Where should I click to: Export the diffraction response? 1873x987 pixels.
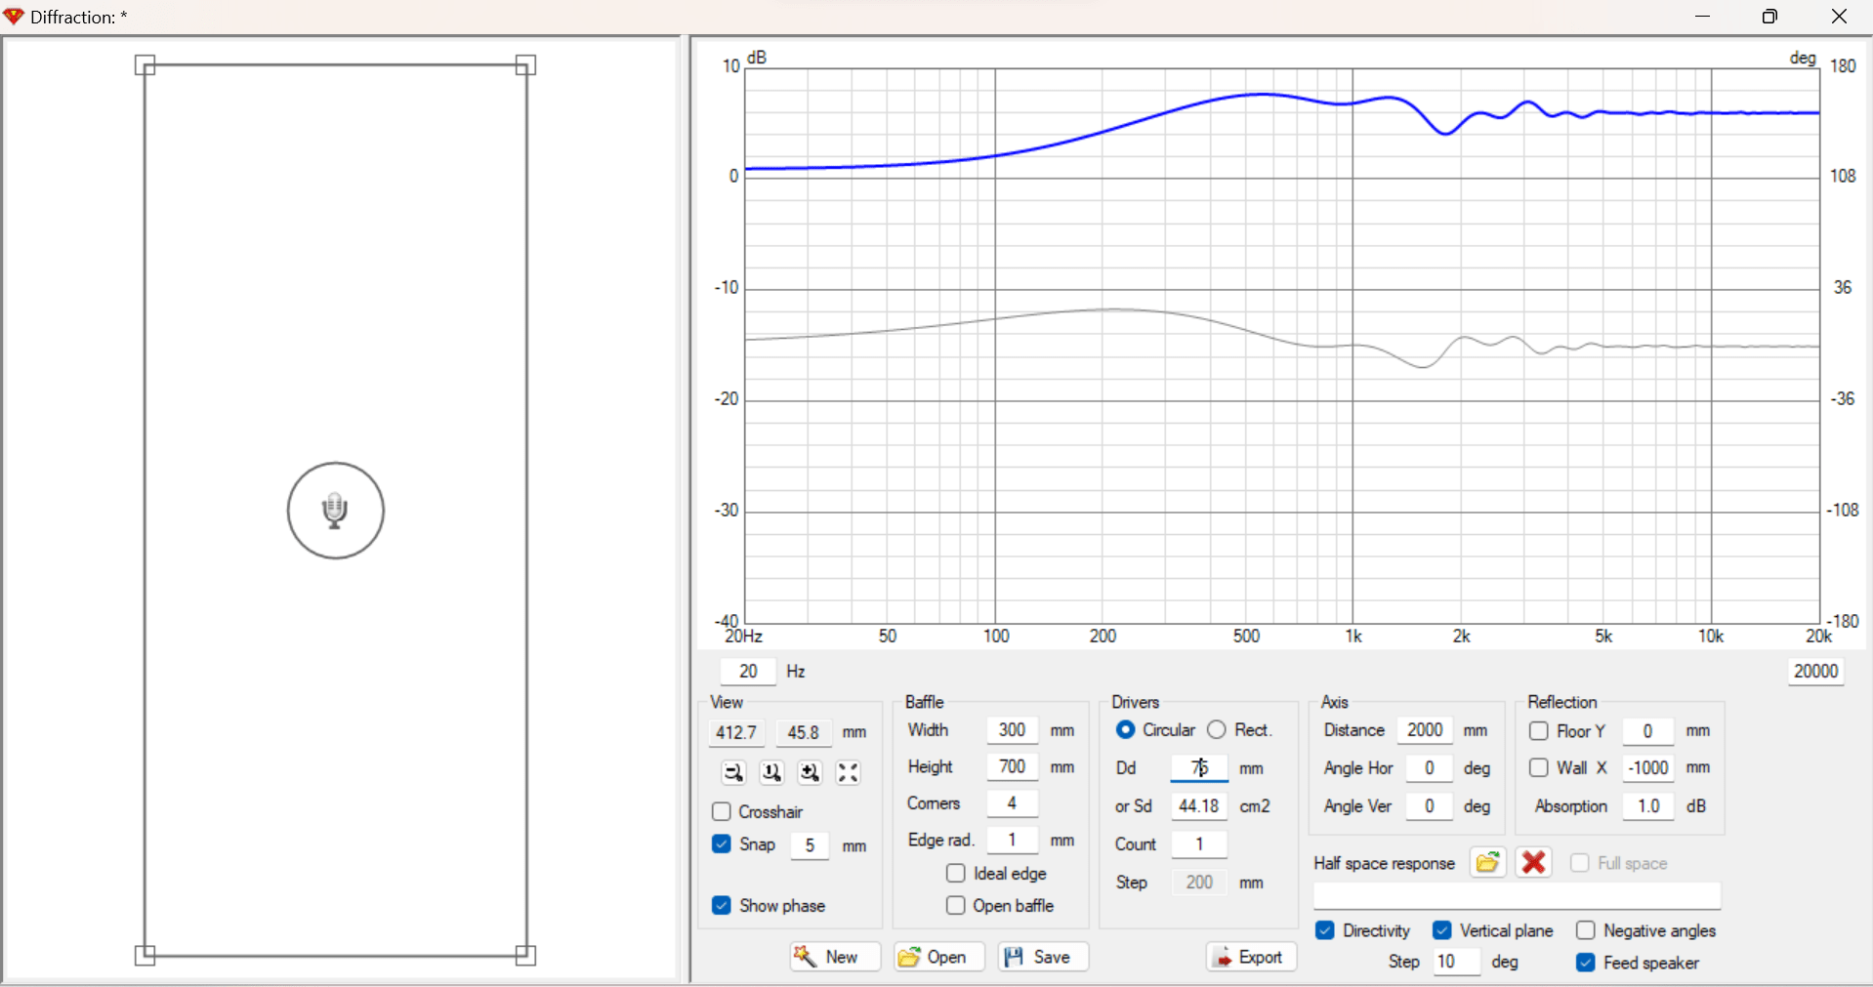(1251, 957)
